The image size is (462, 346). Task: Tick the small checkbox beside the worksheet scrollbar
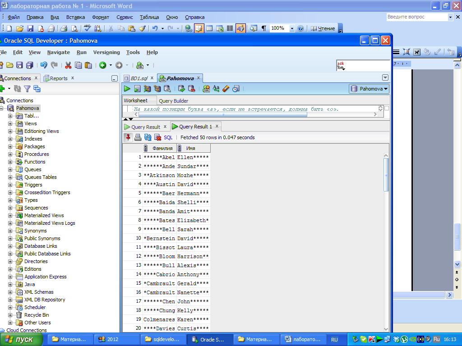point(387,108)
